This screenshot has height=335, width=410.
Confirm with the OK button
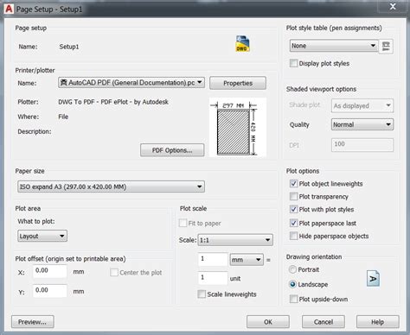(268, 322)
